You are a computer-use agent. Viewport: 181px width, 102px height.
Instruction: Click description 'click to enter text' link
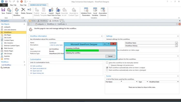56,45
